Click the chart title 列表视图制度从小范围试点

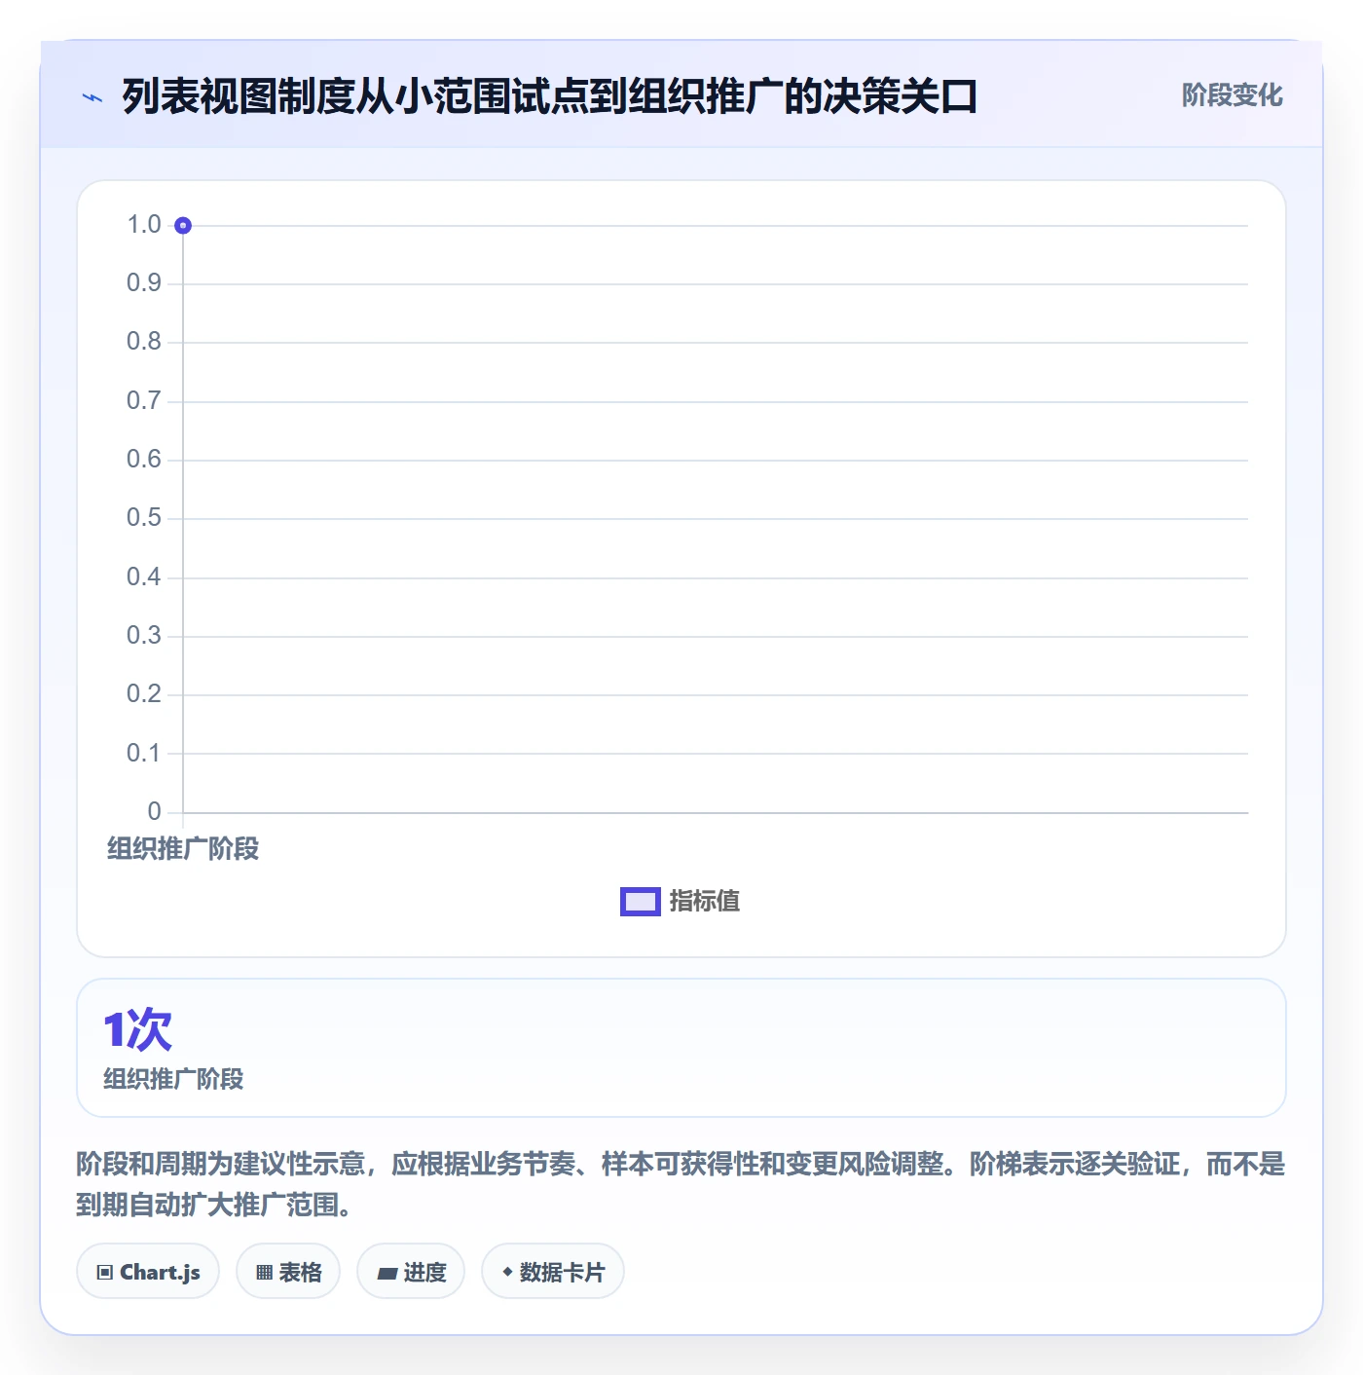549,96
